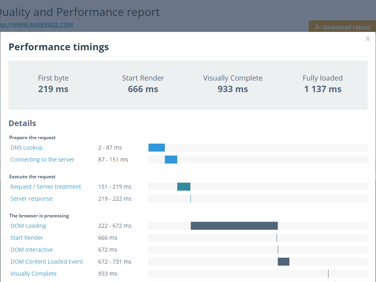The width and height of the screenshot is (376, 282).
Task: Open the DOM Interactive link
Action: pyautogui.click(x=32, y=250)
